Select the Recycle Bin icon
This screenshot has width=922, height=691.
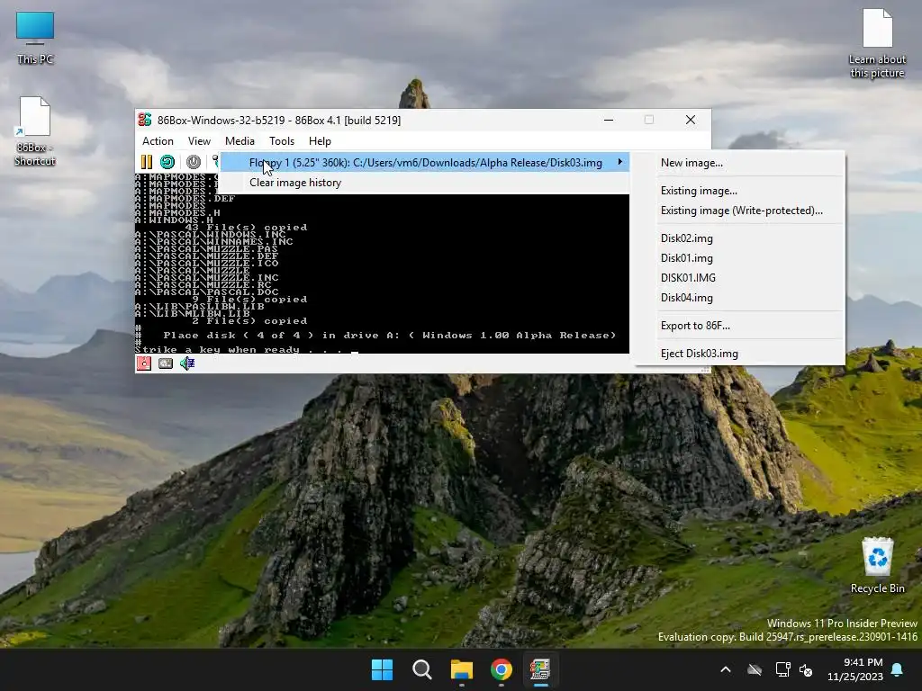click(877, 565)
